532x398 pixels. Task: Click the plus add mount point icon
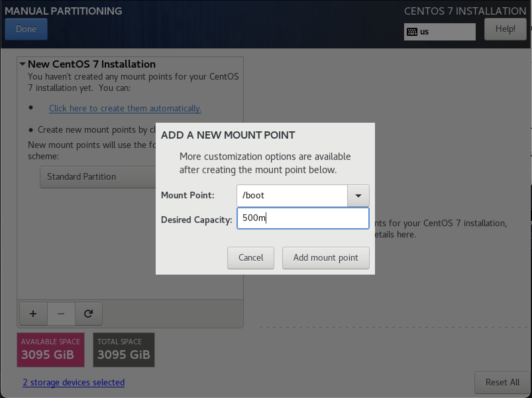[33, 313]
